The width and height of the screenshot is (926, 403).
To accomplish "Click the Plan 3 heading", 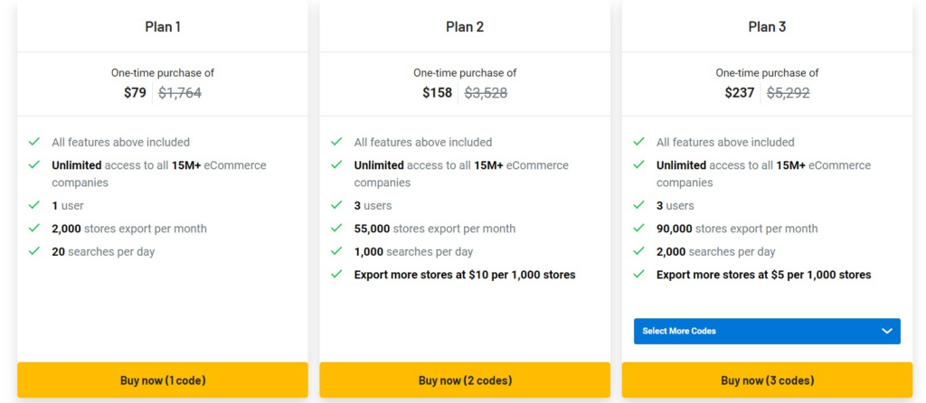I will click(767, 27).
